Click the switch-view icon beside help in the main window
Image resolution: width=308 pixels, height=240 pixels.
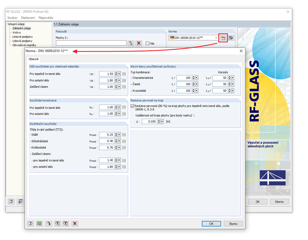[20, 201]
